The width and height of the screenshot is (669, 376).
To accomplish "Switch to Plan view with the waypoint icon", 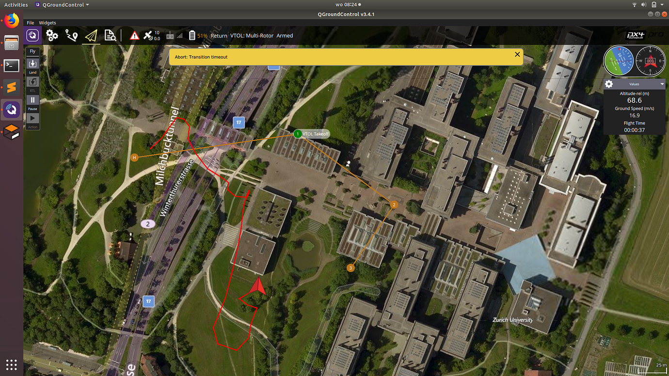I will tap(72, 35).
